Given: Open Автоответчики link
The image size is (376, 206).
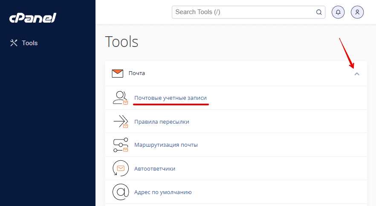Looking at the screenshot, I should click(155, 169).
